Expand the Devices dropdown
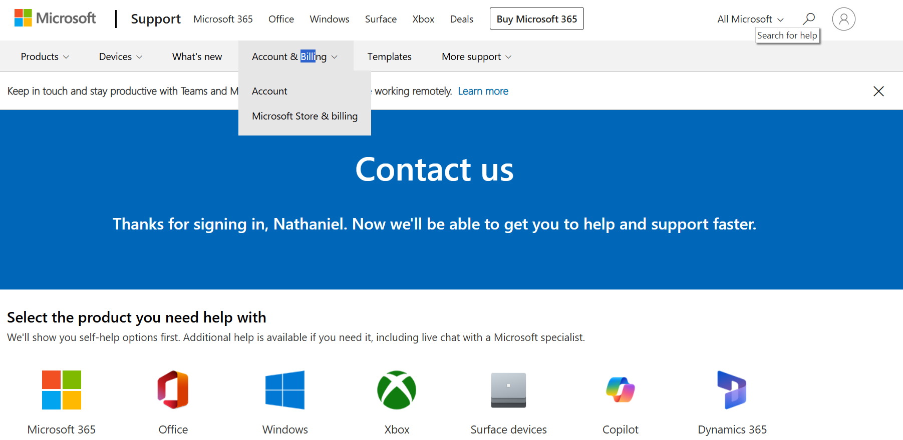 pos(121,56)
